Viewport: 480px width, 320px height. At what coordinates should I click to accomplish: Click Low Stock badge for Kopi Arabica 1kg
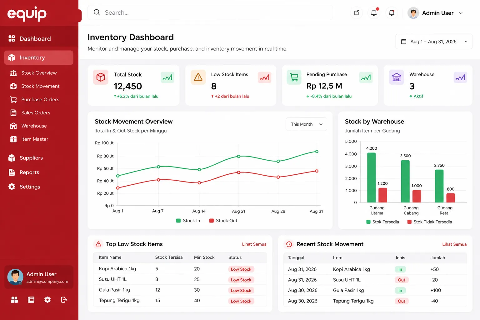(x=241, y=269)
